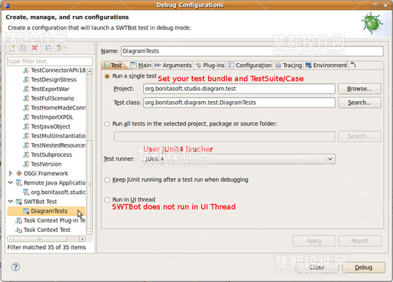This screenshot has width=393, height=282.
Task: Click in the Name field containing DiagramTests
Action: pyautogui.click(x=252, y=51)
